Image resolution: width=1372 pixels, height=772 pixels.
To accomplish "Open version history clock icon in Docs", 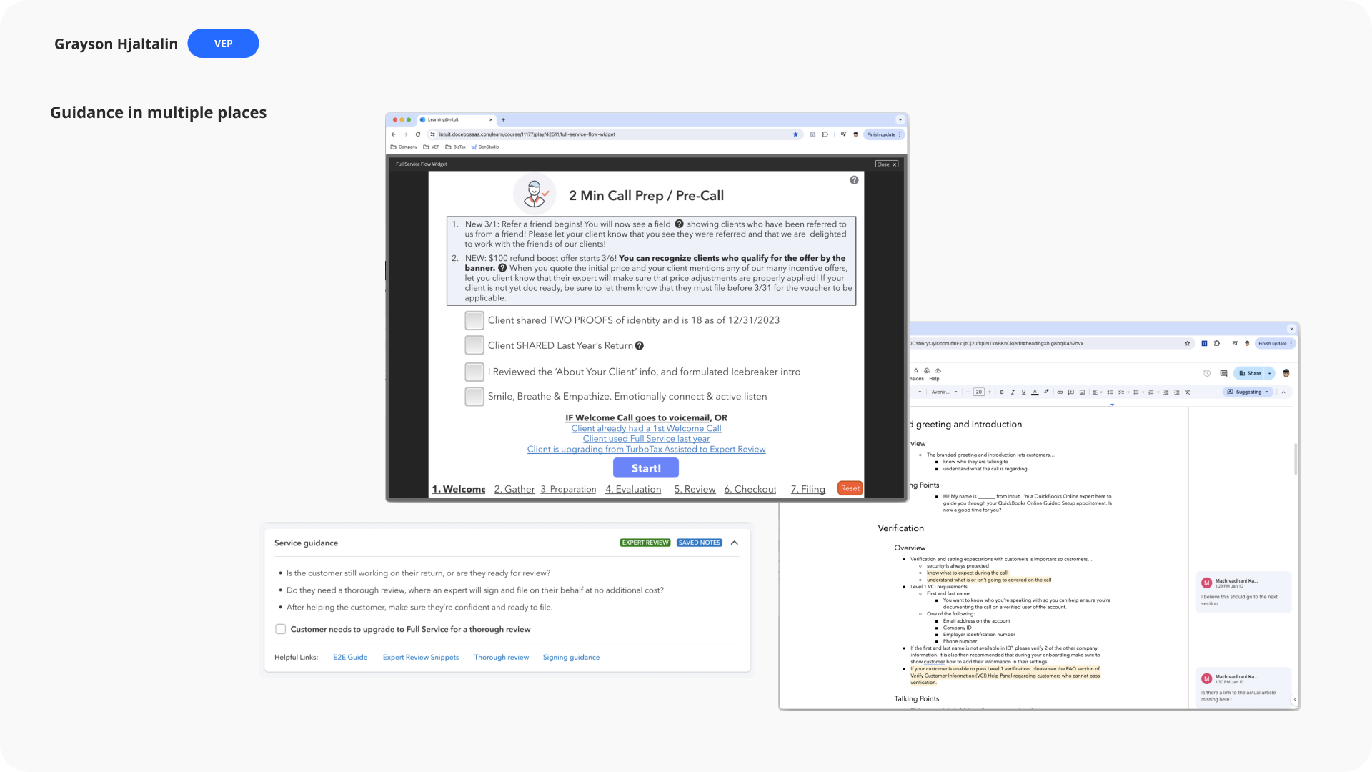I will click(x=1207, y=373).
